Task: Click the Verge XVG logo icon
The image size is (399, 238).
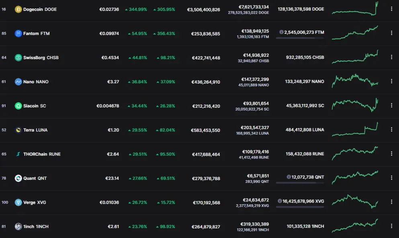Action: [x=18, y=202]
